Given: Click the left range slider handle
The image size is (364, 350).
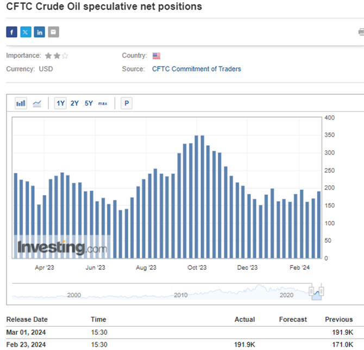Looking at the screenshot, I should (x=311, y=291).
